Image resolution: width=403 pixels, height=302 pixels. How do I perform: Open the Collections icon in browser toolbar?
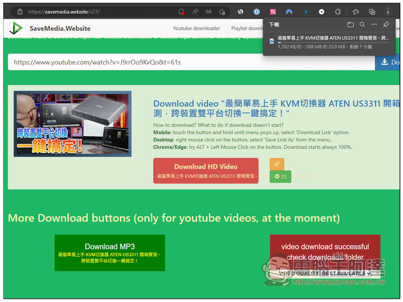pos(372,12)
